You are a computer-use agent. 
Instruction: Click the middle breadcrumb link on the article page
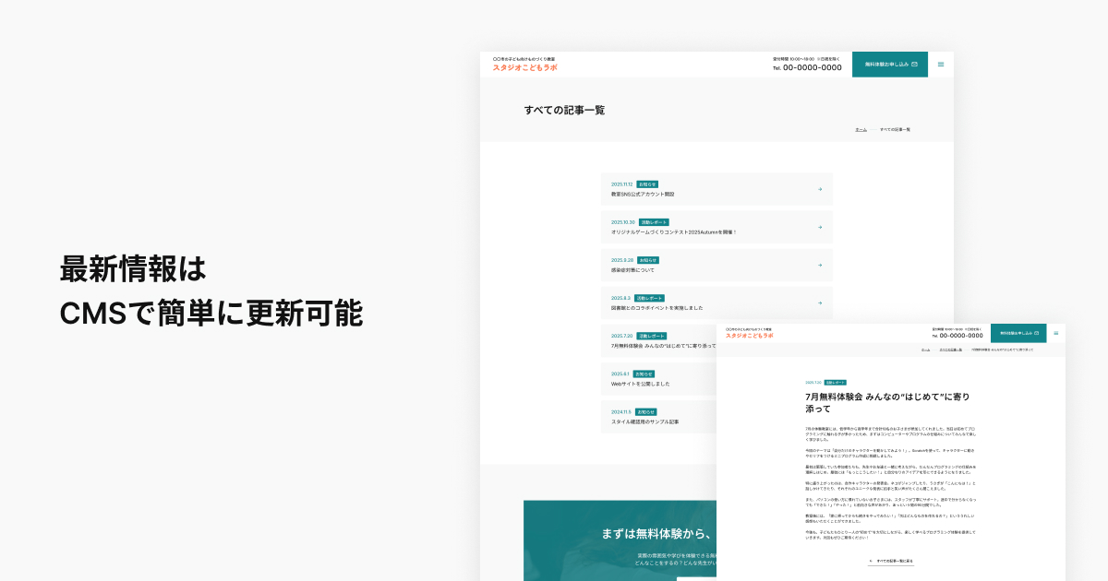tap(951, 350)
